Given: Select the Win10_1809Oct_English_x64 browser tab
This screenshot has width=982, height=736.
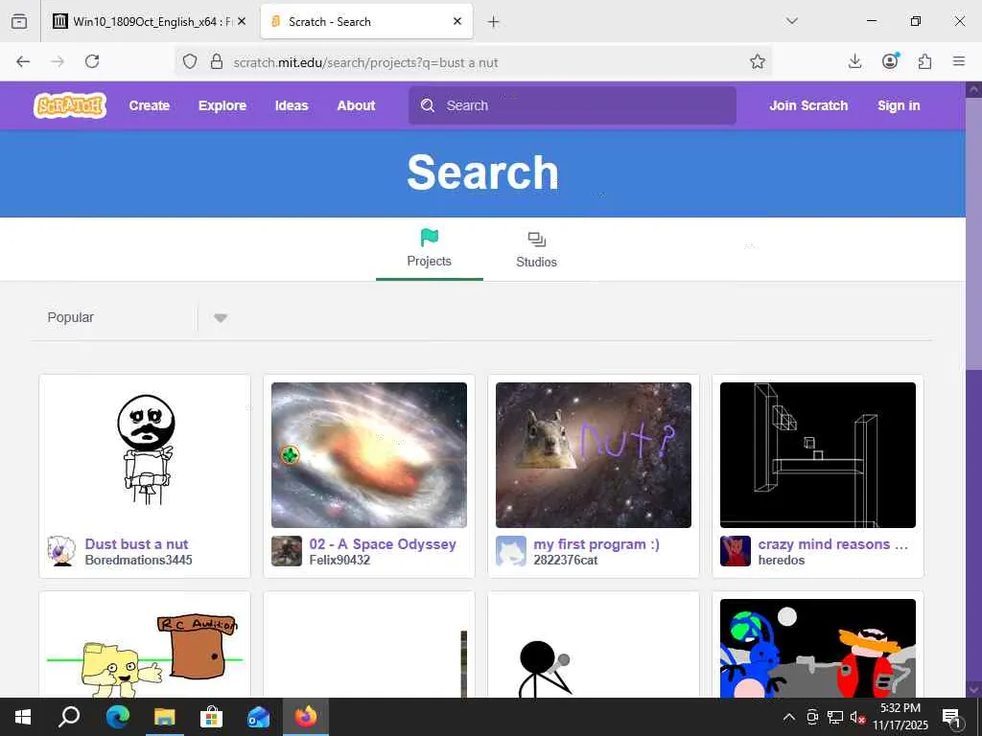Looking at the screenshot, I should pyautogui.click(x=149, y=21).
